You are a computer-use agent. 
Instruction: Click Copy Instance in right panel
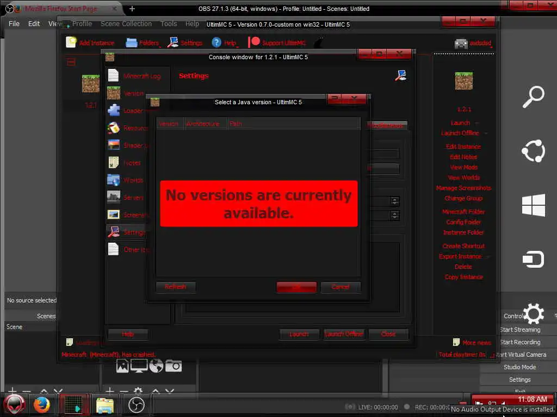[x=463, y=276]
